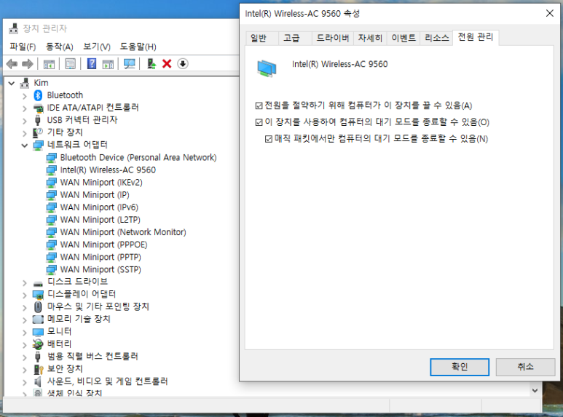Image resolution: width=563 pixels, height=417 pixels.
Task: Click the 메모리 기술 장치 icon
Action: [x=38, y=319]
